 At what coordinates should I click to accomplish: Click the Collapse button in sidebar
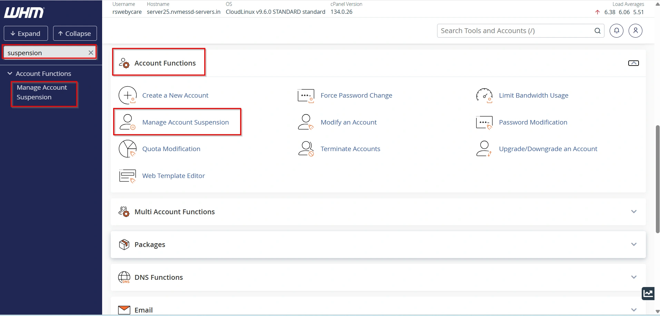[x=75, y=33]
